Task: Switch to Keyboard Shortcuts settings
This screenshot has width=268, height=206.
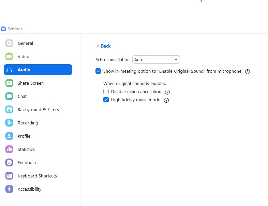Action: [37, 176]
